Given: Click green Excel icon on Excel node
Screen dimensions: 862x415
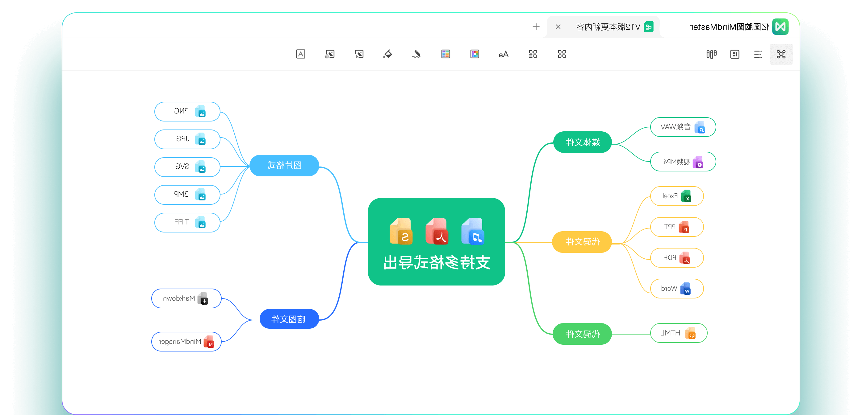Looking at the screenshot, I should (x=686, y=196).
